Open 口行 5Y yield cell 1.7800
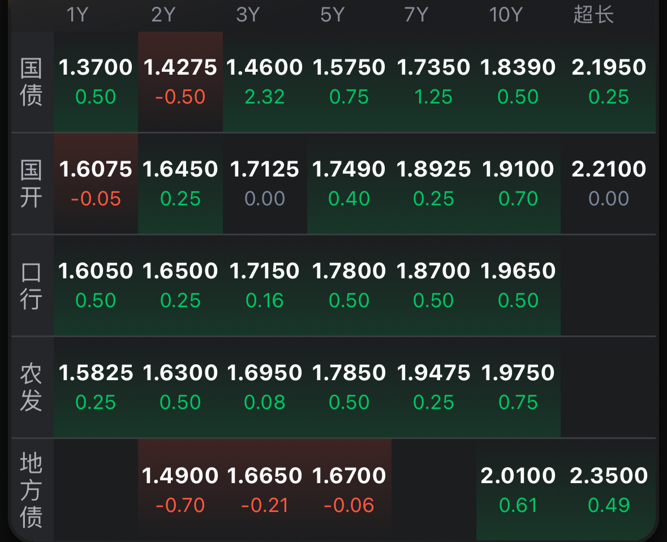667x542 pixels. click(x=349, y=285)
